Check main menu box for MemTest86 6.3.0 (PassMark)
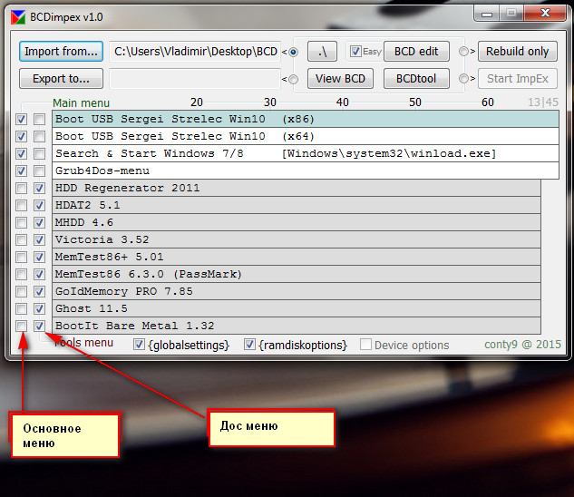The image size is (574, 497). click(21, 274)
